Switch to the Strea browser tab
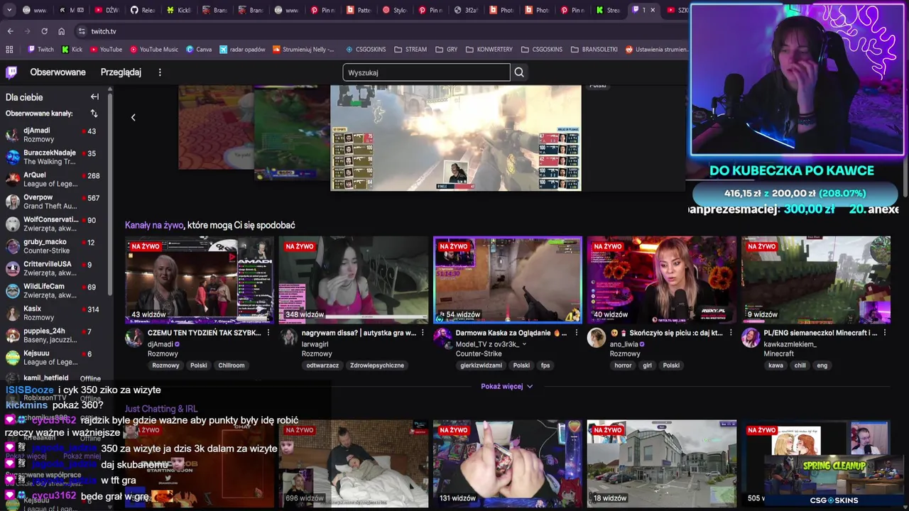 pyautogui.click(x=608, y=10)
